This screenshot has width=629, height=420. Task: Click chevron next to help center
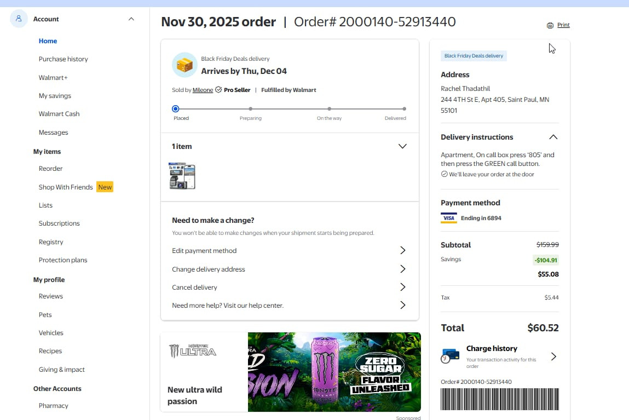click(403, 305)
